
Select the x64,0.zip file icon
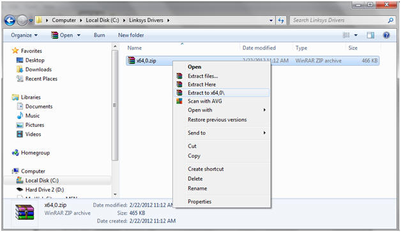pos(131,61)
